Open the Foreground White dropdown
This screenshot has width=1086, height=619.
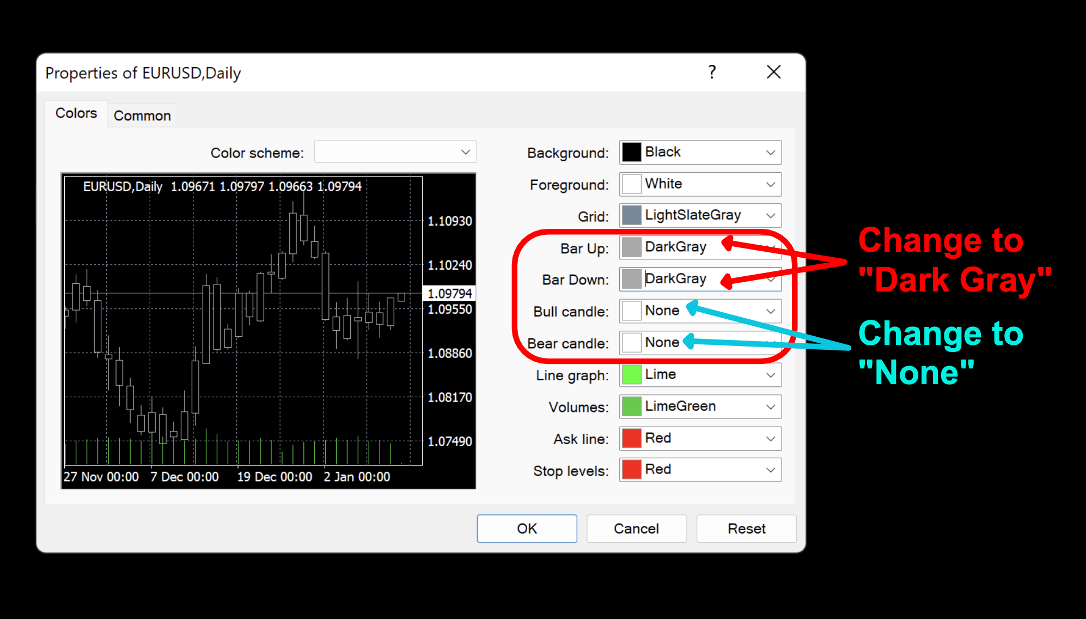click(x=770, y=184)
